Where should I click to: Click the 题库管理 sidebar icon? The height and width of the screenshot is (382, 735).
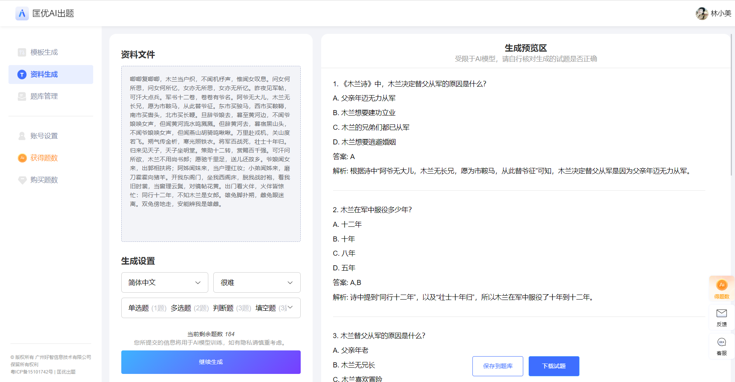click(22, 96)
